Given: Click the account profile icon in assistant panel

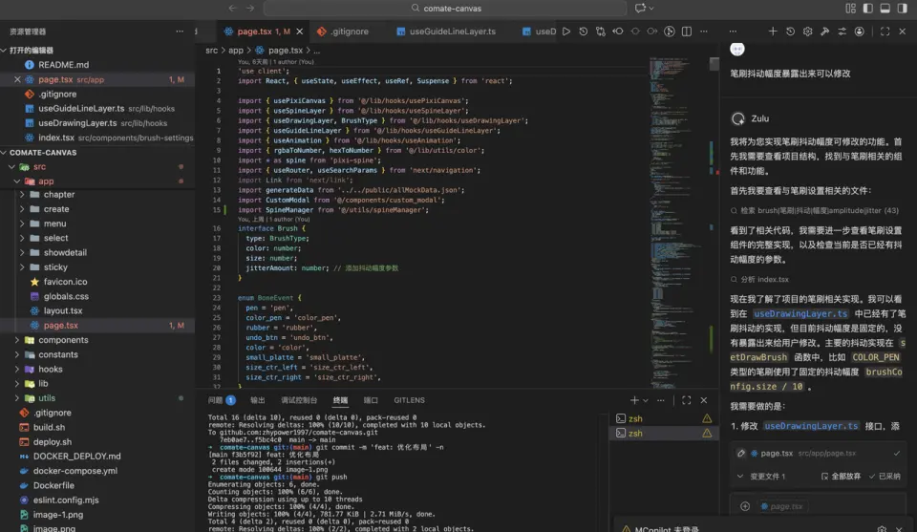Looking at the screenshot, I should (x=860, y=32).
